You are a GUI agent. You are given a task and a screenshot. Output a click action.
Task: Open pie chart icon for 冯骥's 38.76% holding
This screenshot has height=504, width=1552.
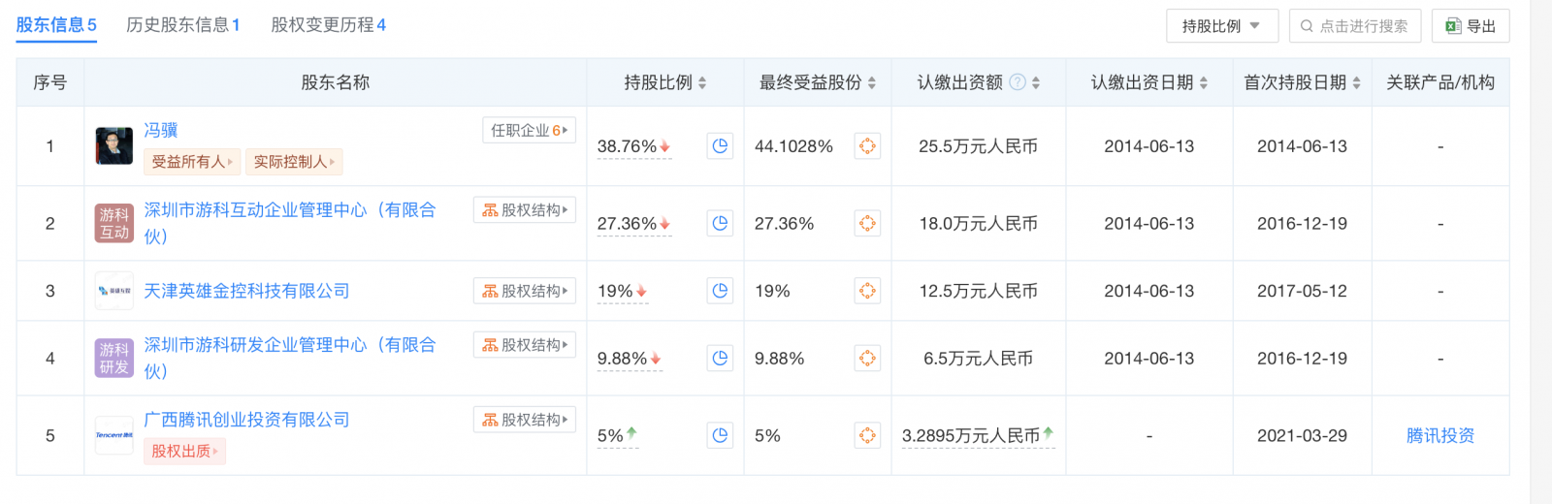coord(720,146)
